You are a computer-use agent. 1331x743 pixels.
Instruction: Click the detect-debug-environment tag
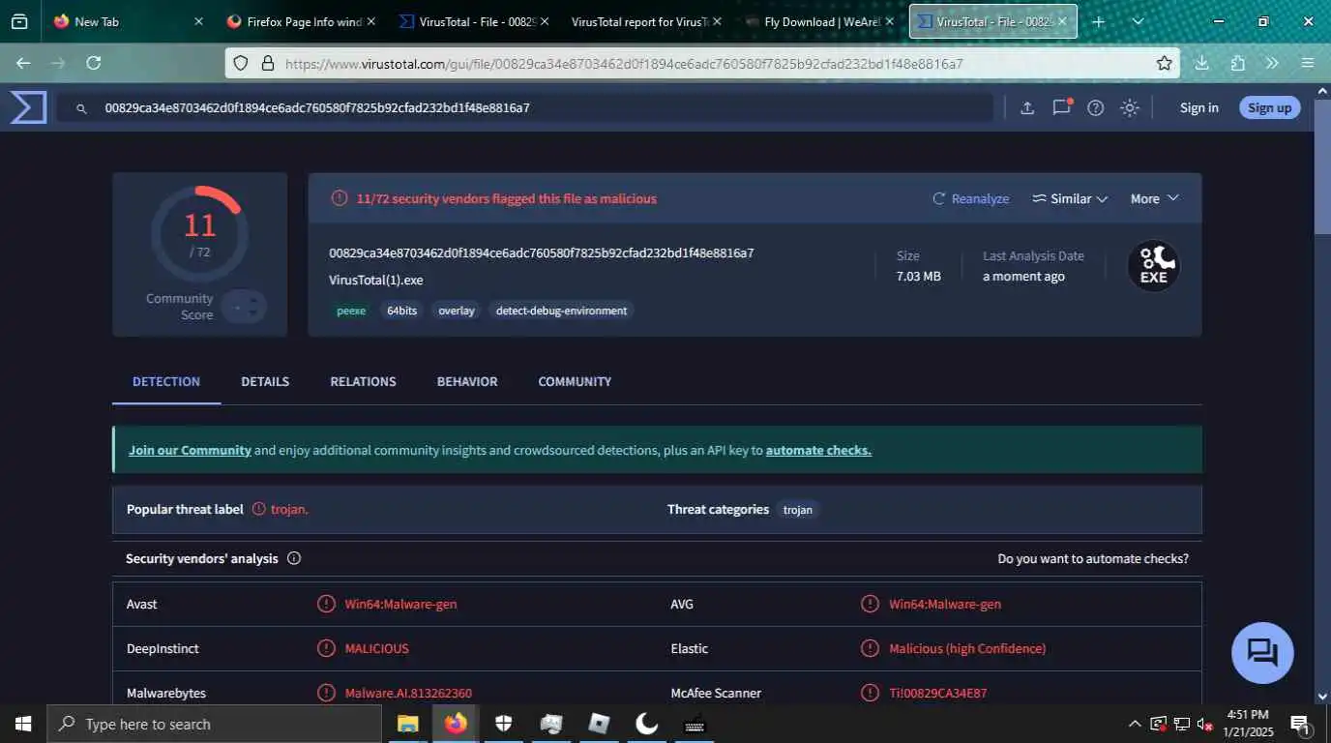pos(561,311)
